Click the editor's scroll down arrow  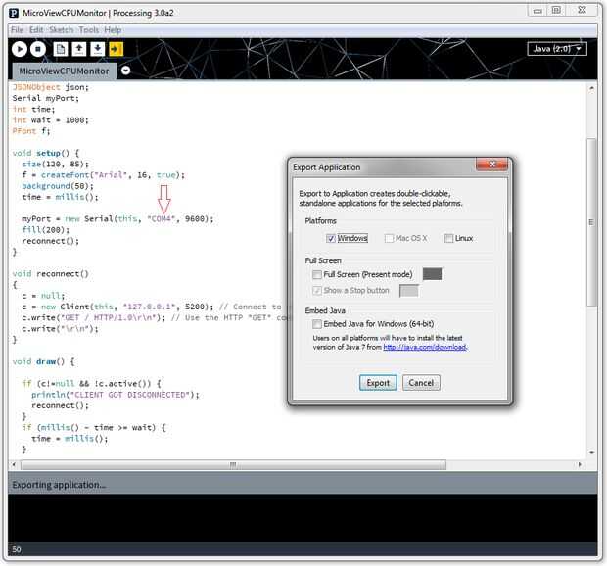[x=591, y=452]
